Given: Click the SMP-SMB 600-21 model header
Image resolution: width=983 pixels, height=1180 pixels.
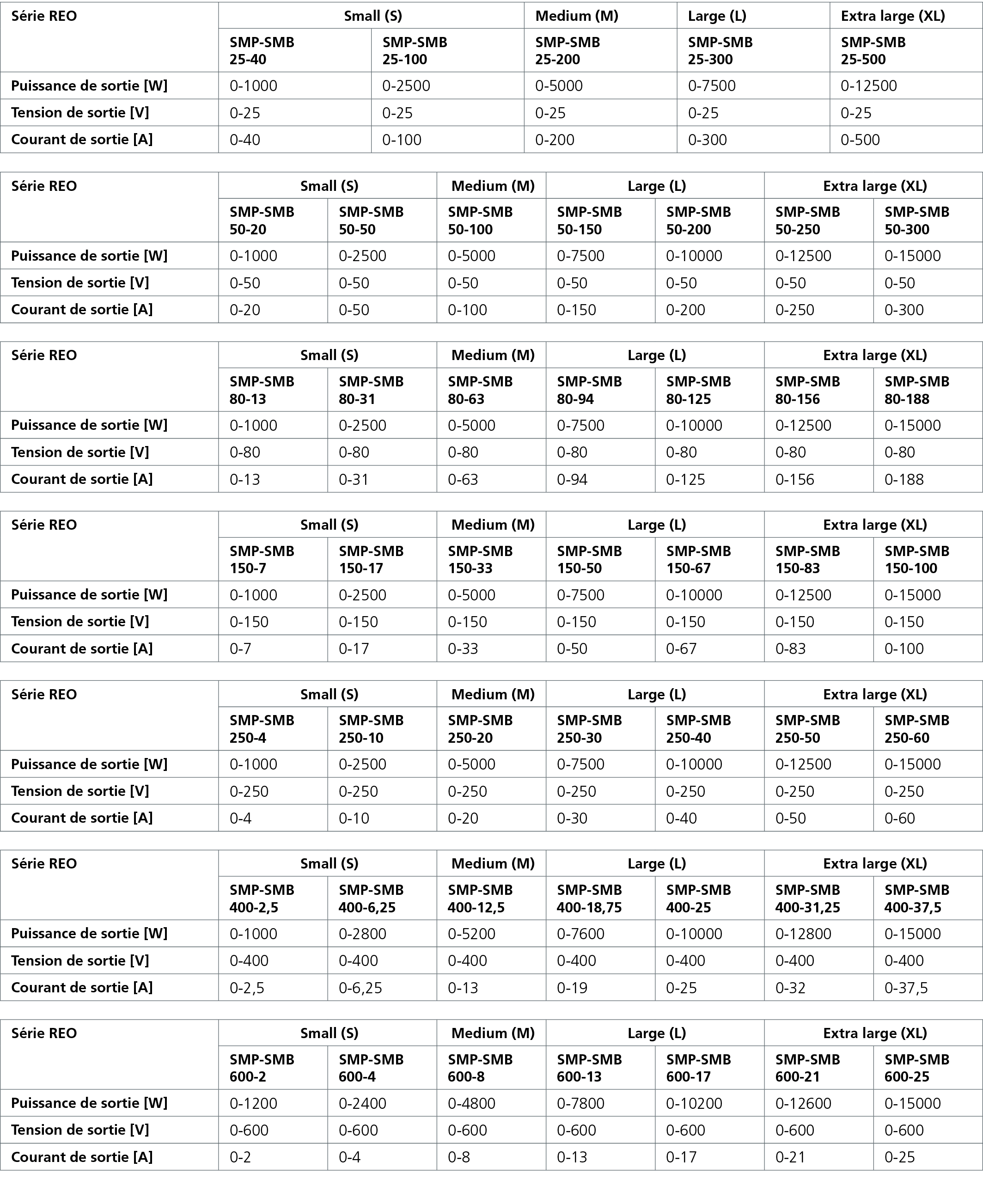Looking at the screenshot, I should (808, 1068).
